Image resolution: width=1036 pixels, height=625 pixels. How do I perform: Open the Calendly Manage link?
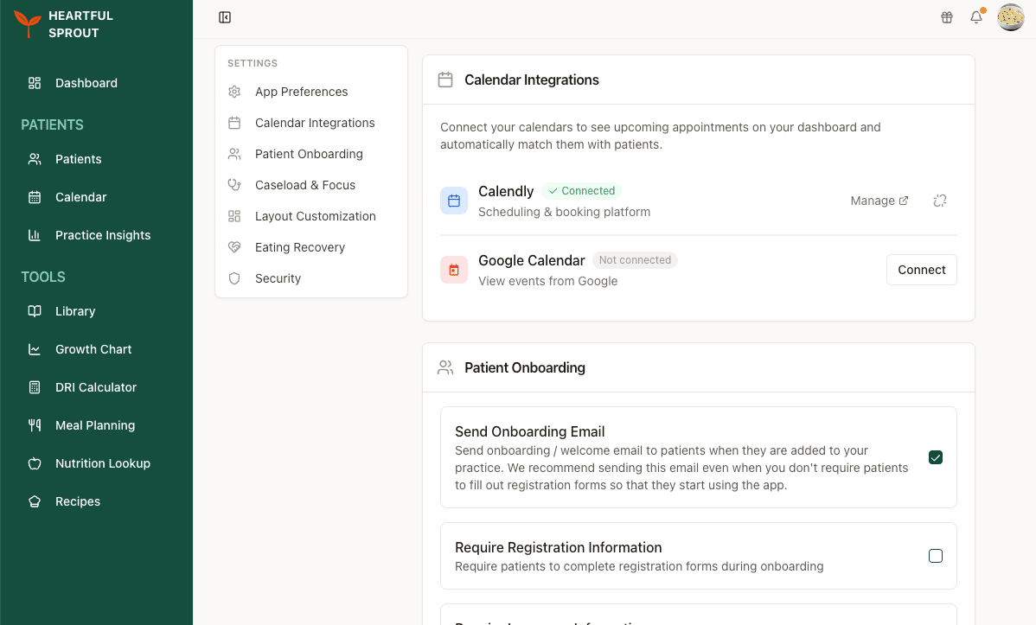(879, 201)
